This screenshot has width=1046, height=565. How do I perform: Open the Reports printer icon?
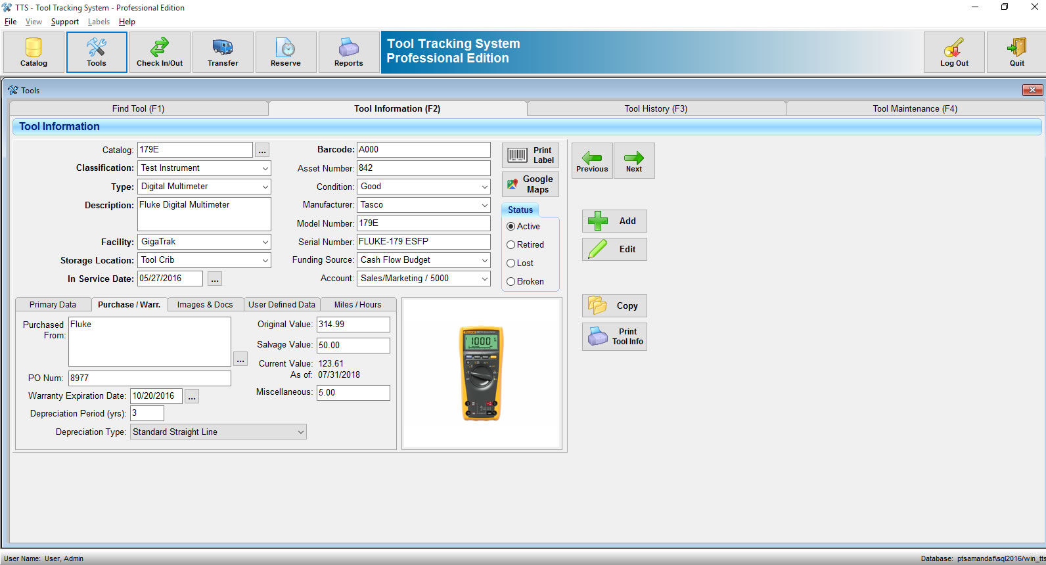point(349,47)
